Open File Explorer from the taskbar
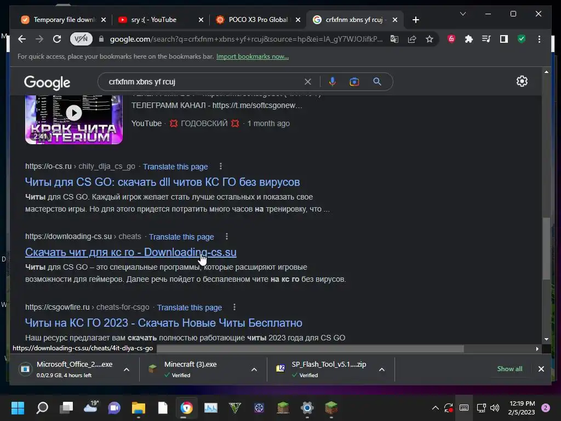Image resolution: width=561 pixels, height=421 pixels. [x=138, y=408]
